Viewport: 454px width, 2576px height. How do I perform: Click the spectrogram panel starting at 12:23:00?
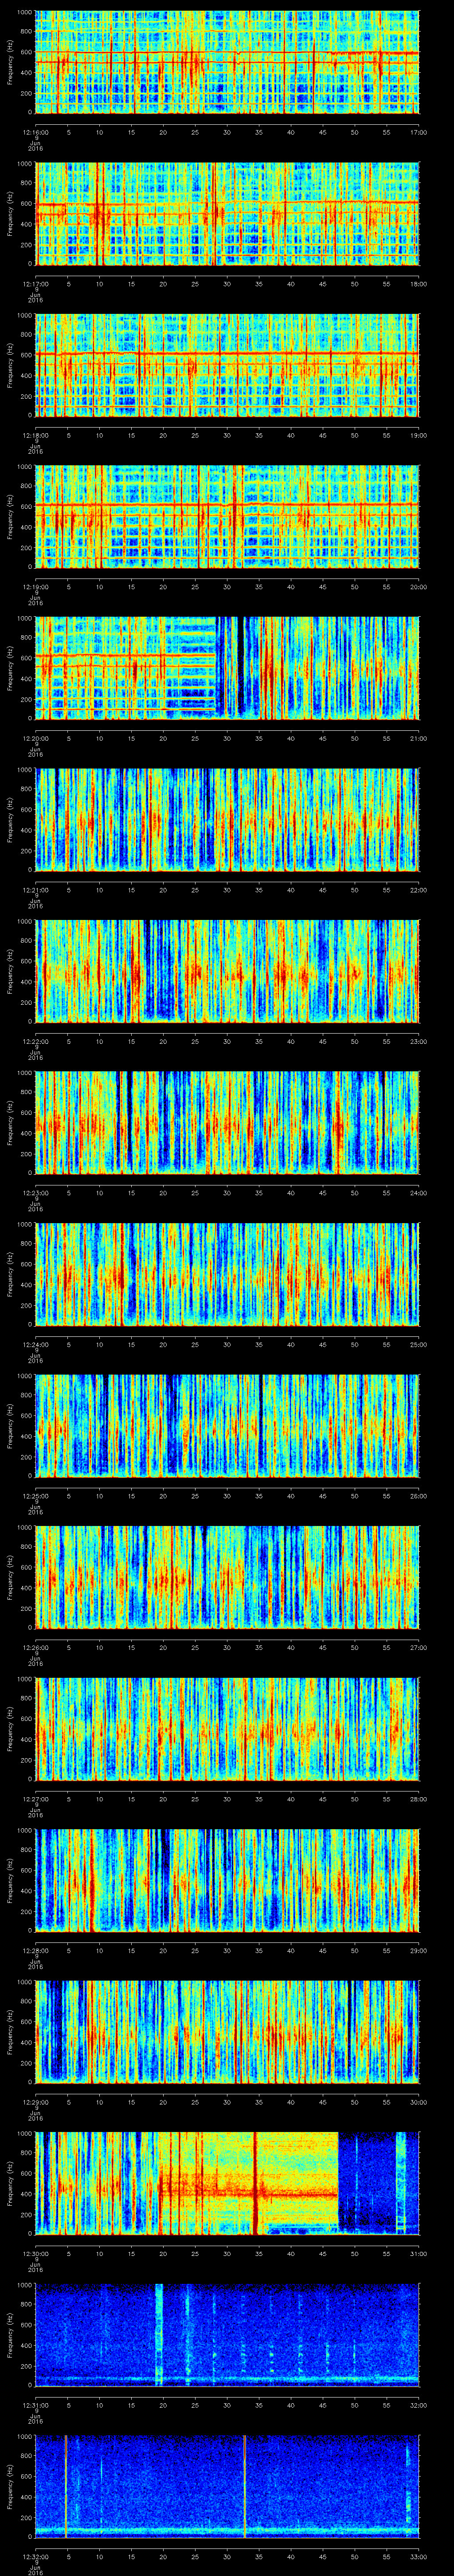pos(227,1123)
